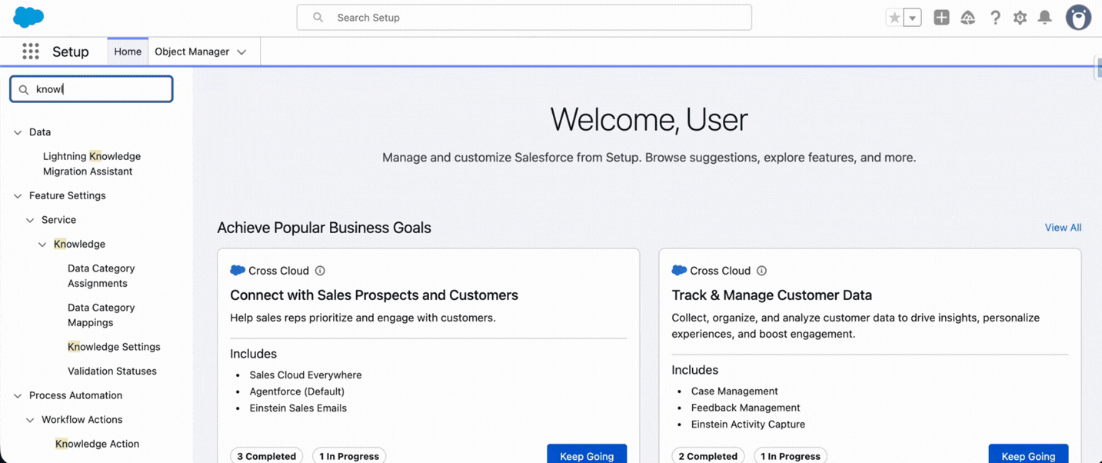Click the View All link
This screenshot has height=463, width=1102.
pos(1063,228)
